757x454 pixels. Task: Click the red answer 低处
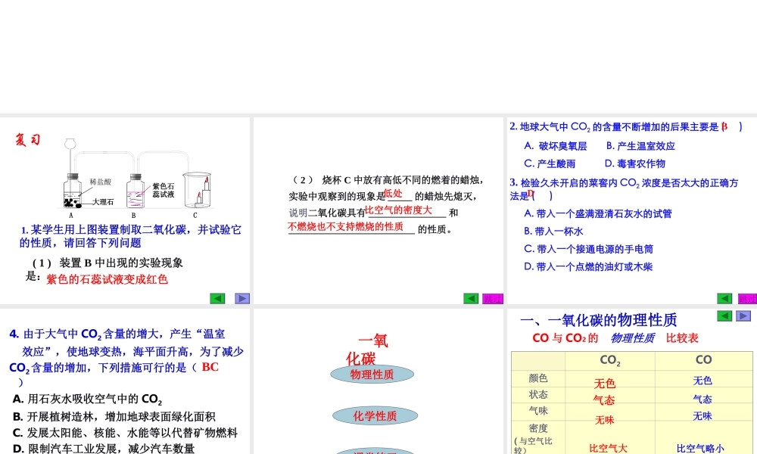[393, 194]
